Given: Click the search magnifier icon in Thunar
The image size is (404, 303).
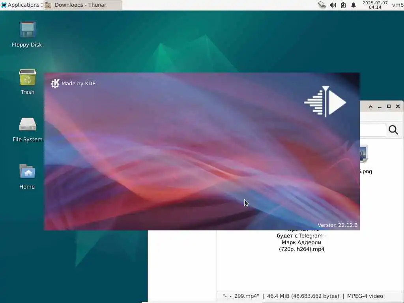Looking at the screenshot, I should point(393,130).
